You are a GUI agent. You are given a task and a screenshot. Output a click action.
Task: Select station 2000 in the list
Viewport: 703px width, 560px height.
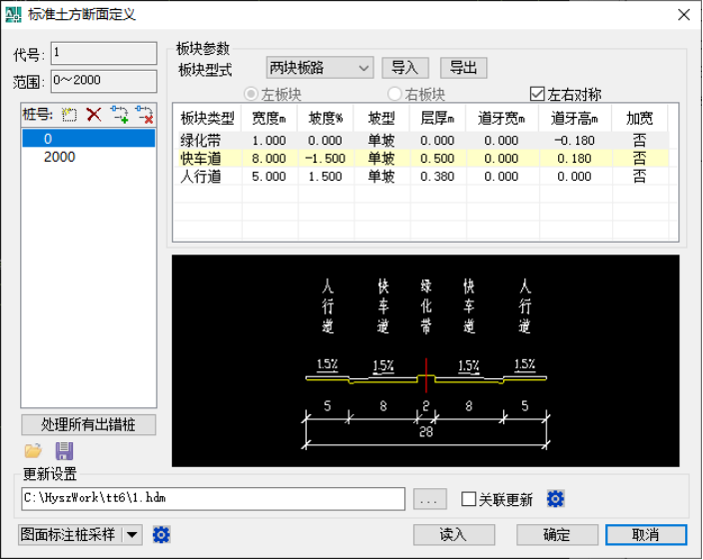point(88,157)
